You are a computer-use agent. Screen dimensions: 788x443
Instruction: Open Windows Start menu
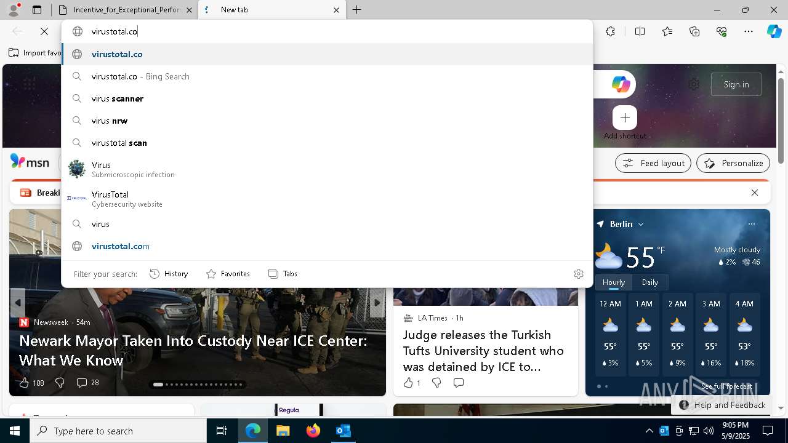[x=15, y=431]
